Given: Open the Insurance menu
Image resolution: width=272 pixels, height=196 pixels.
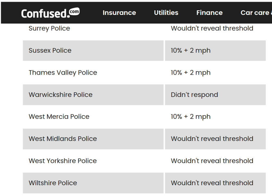Looking at the screenshot, I should coord(119,13).
